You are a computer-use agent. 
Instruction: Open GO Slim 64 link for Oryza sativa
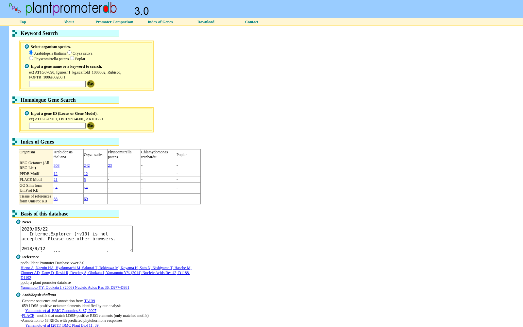point(86,188)
